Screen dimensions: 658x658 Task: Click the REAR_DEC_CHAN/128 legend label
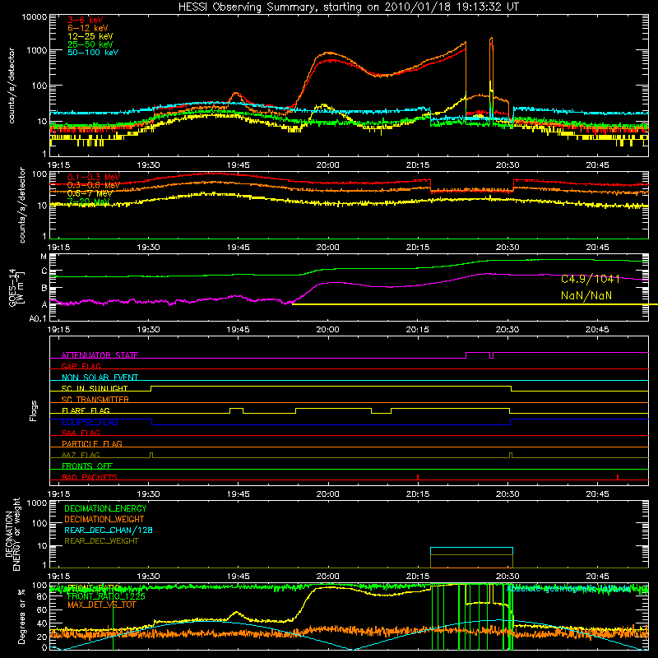109,530
